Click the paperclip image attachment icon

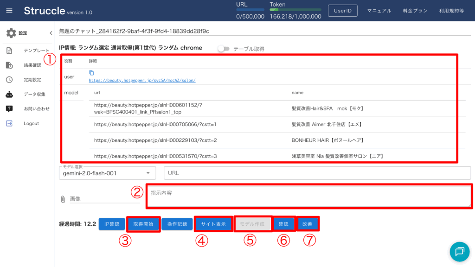pyautogui.click(x=63, y=199)
